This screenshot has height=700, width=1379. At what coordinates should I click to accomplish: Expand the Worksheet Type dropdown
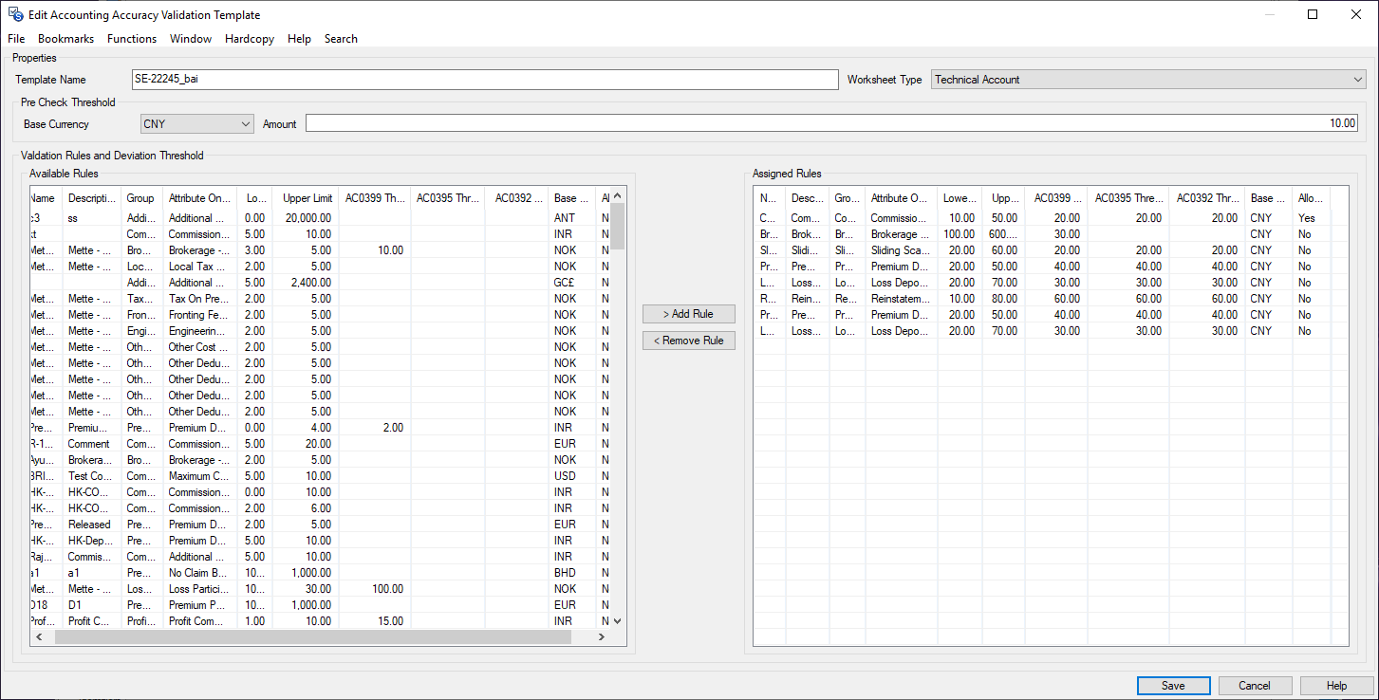click(x=1358, y=80)
